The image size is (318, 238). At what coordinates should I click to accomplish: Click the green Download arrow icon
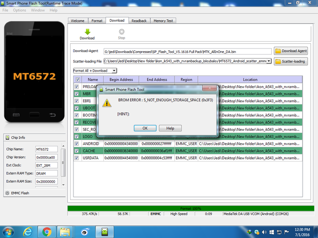(87, 32)
